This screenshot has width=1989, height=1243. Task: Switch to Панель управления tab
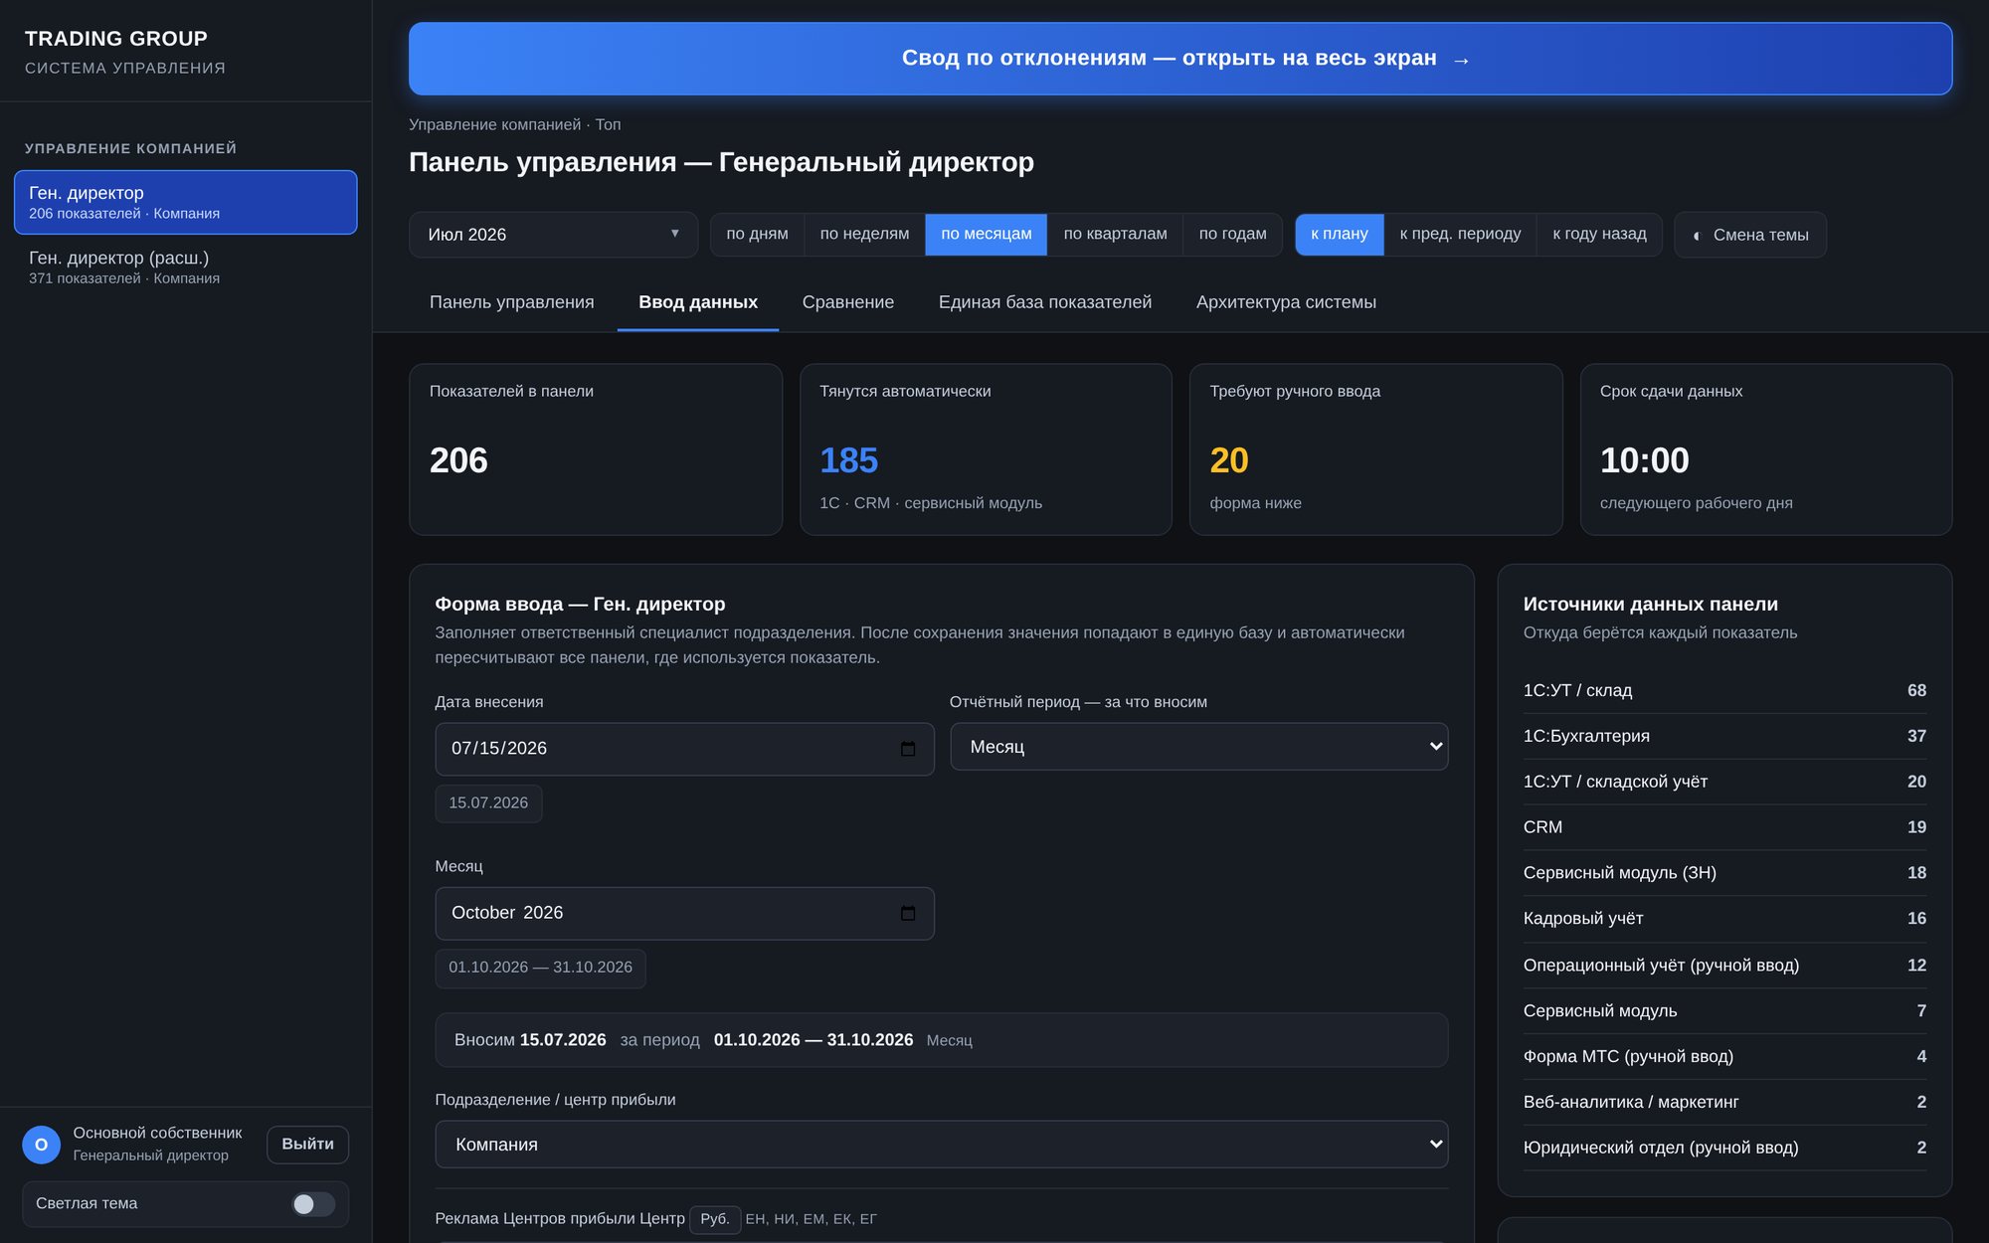tap(511, 302)
